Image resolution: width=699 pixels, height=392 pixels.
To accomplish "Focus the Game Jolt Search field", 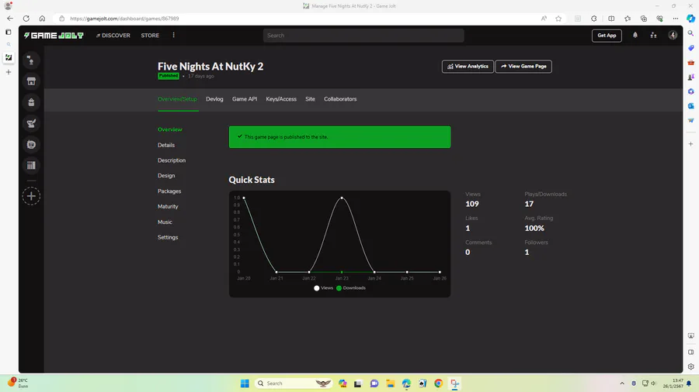I will tap(363, 36).
